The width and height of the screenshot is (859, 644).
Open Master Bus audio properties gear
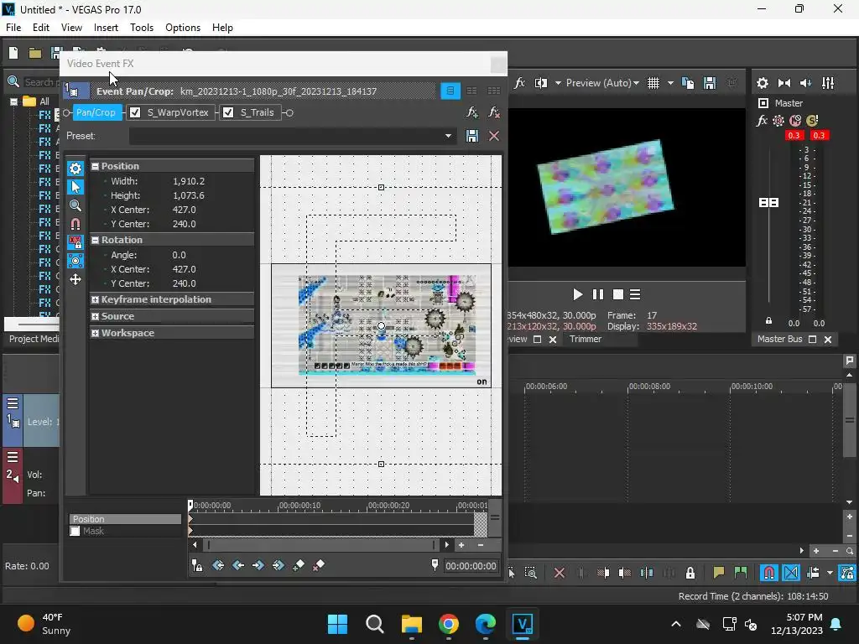click(762, 83)
